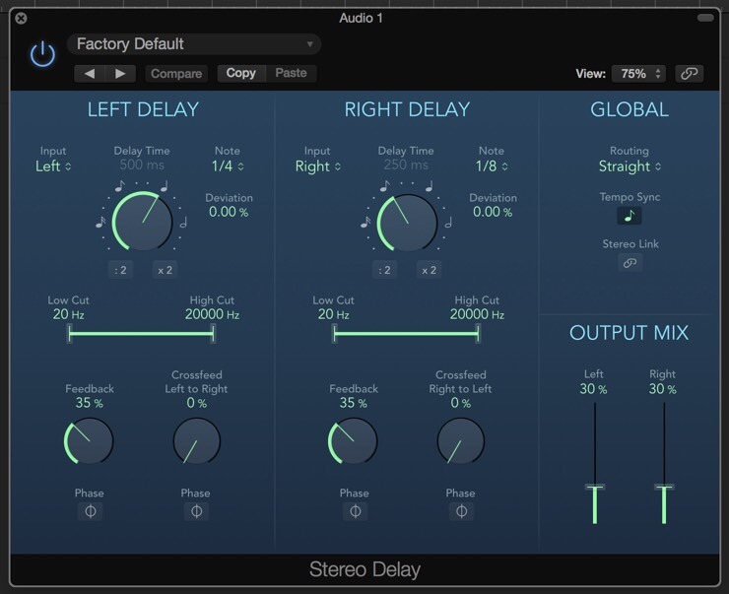
Task: Click Crossfeed Left to Right knob
Action: (x=197, y=440)
